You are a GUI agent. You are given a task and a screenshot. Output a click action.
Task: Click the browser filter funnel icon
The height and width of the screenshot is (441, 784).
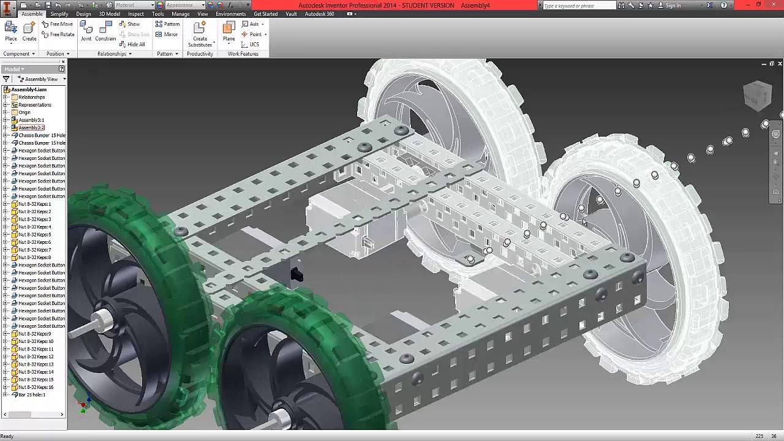pos(6,79)
